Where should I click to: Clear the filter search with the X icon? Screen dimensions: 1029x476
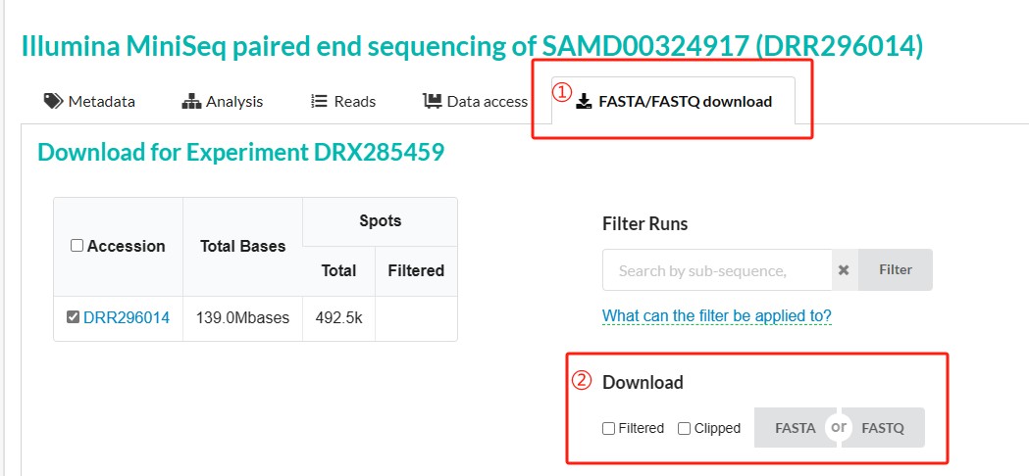click(844, 270)
